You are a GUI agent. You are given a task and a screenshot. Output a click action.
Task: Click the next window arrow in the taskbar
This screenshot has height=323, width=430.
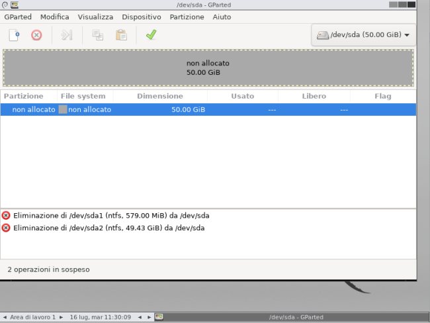pyautogui.click(x=150, y=317)
